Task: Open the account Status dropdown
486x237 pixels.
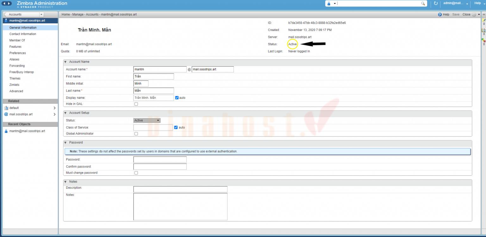Action: pos(147,120)
